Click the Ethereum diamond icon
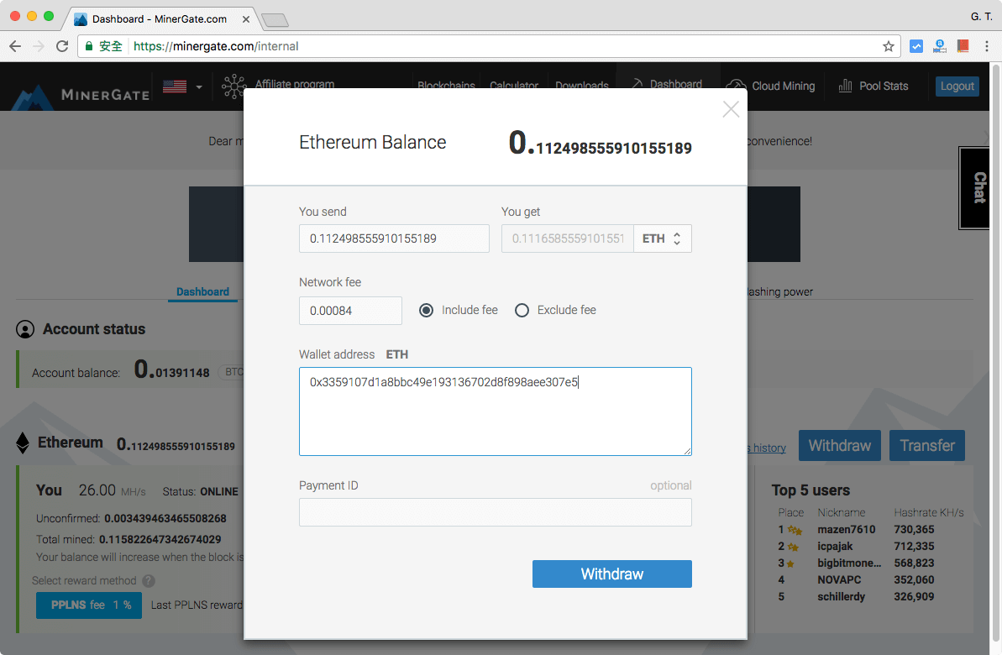1002x655 pixels. click(22, 443)
